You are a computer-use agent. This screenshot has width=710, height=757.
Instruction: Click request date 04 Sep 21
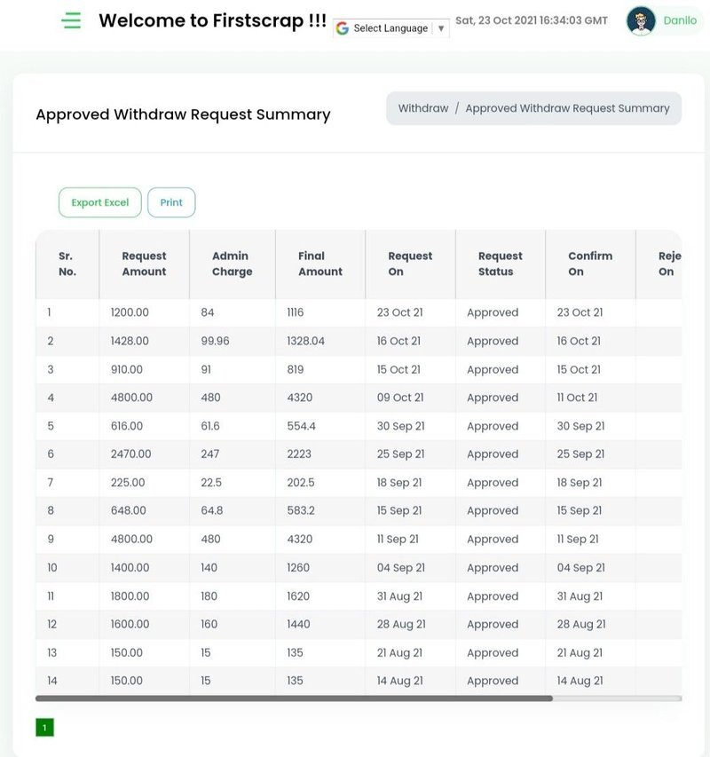click(401, 567)
